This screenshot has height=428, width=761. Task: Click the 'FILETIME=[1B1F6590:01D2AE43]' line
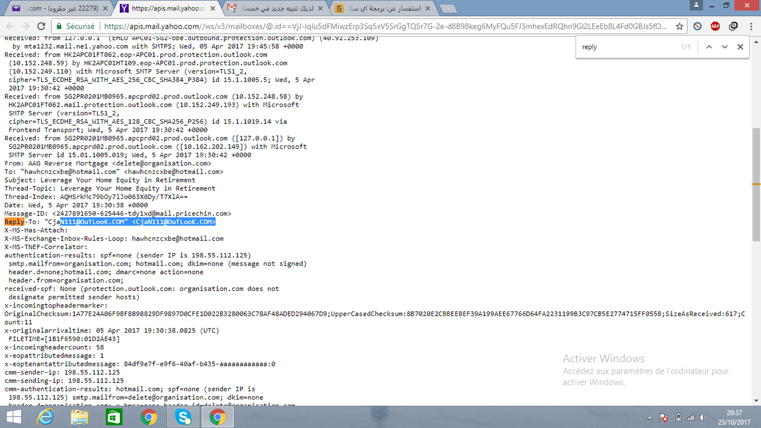click(x=64, y=339)
